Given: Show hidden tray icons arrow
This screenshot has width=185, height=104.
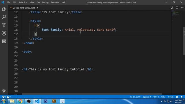Looking at the screenshot, I should click(x=161, y=101).
